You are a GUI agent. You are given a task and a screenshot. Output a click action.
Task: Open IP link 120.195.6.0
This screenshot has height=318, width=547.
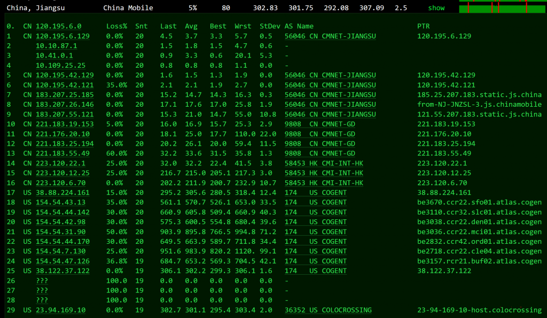[x=59, y=26]
